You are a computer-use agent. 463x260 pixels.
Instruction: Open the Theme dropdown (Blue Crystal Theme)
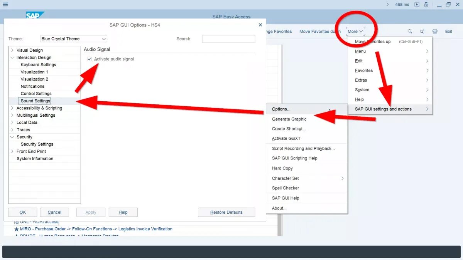click(74, 39)
